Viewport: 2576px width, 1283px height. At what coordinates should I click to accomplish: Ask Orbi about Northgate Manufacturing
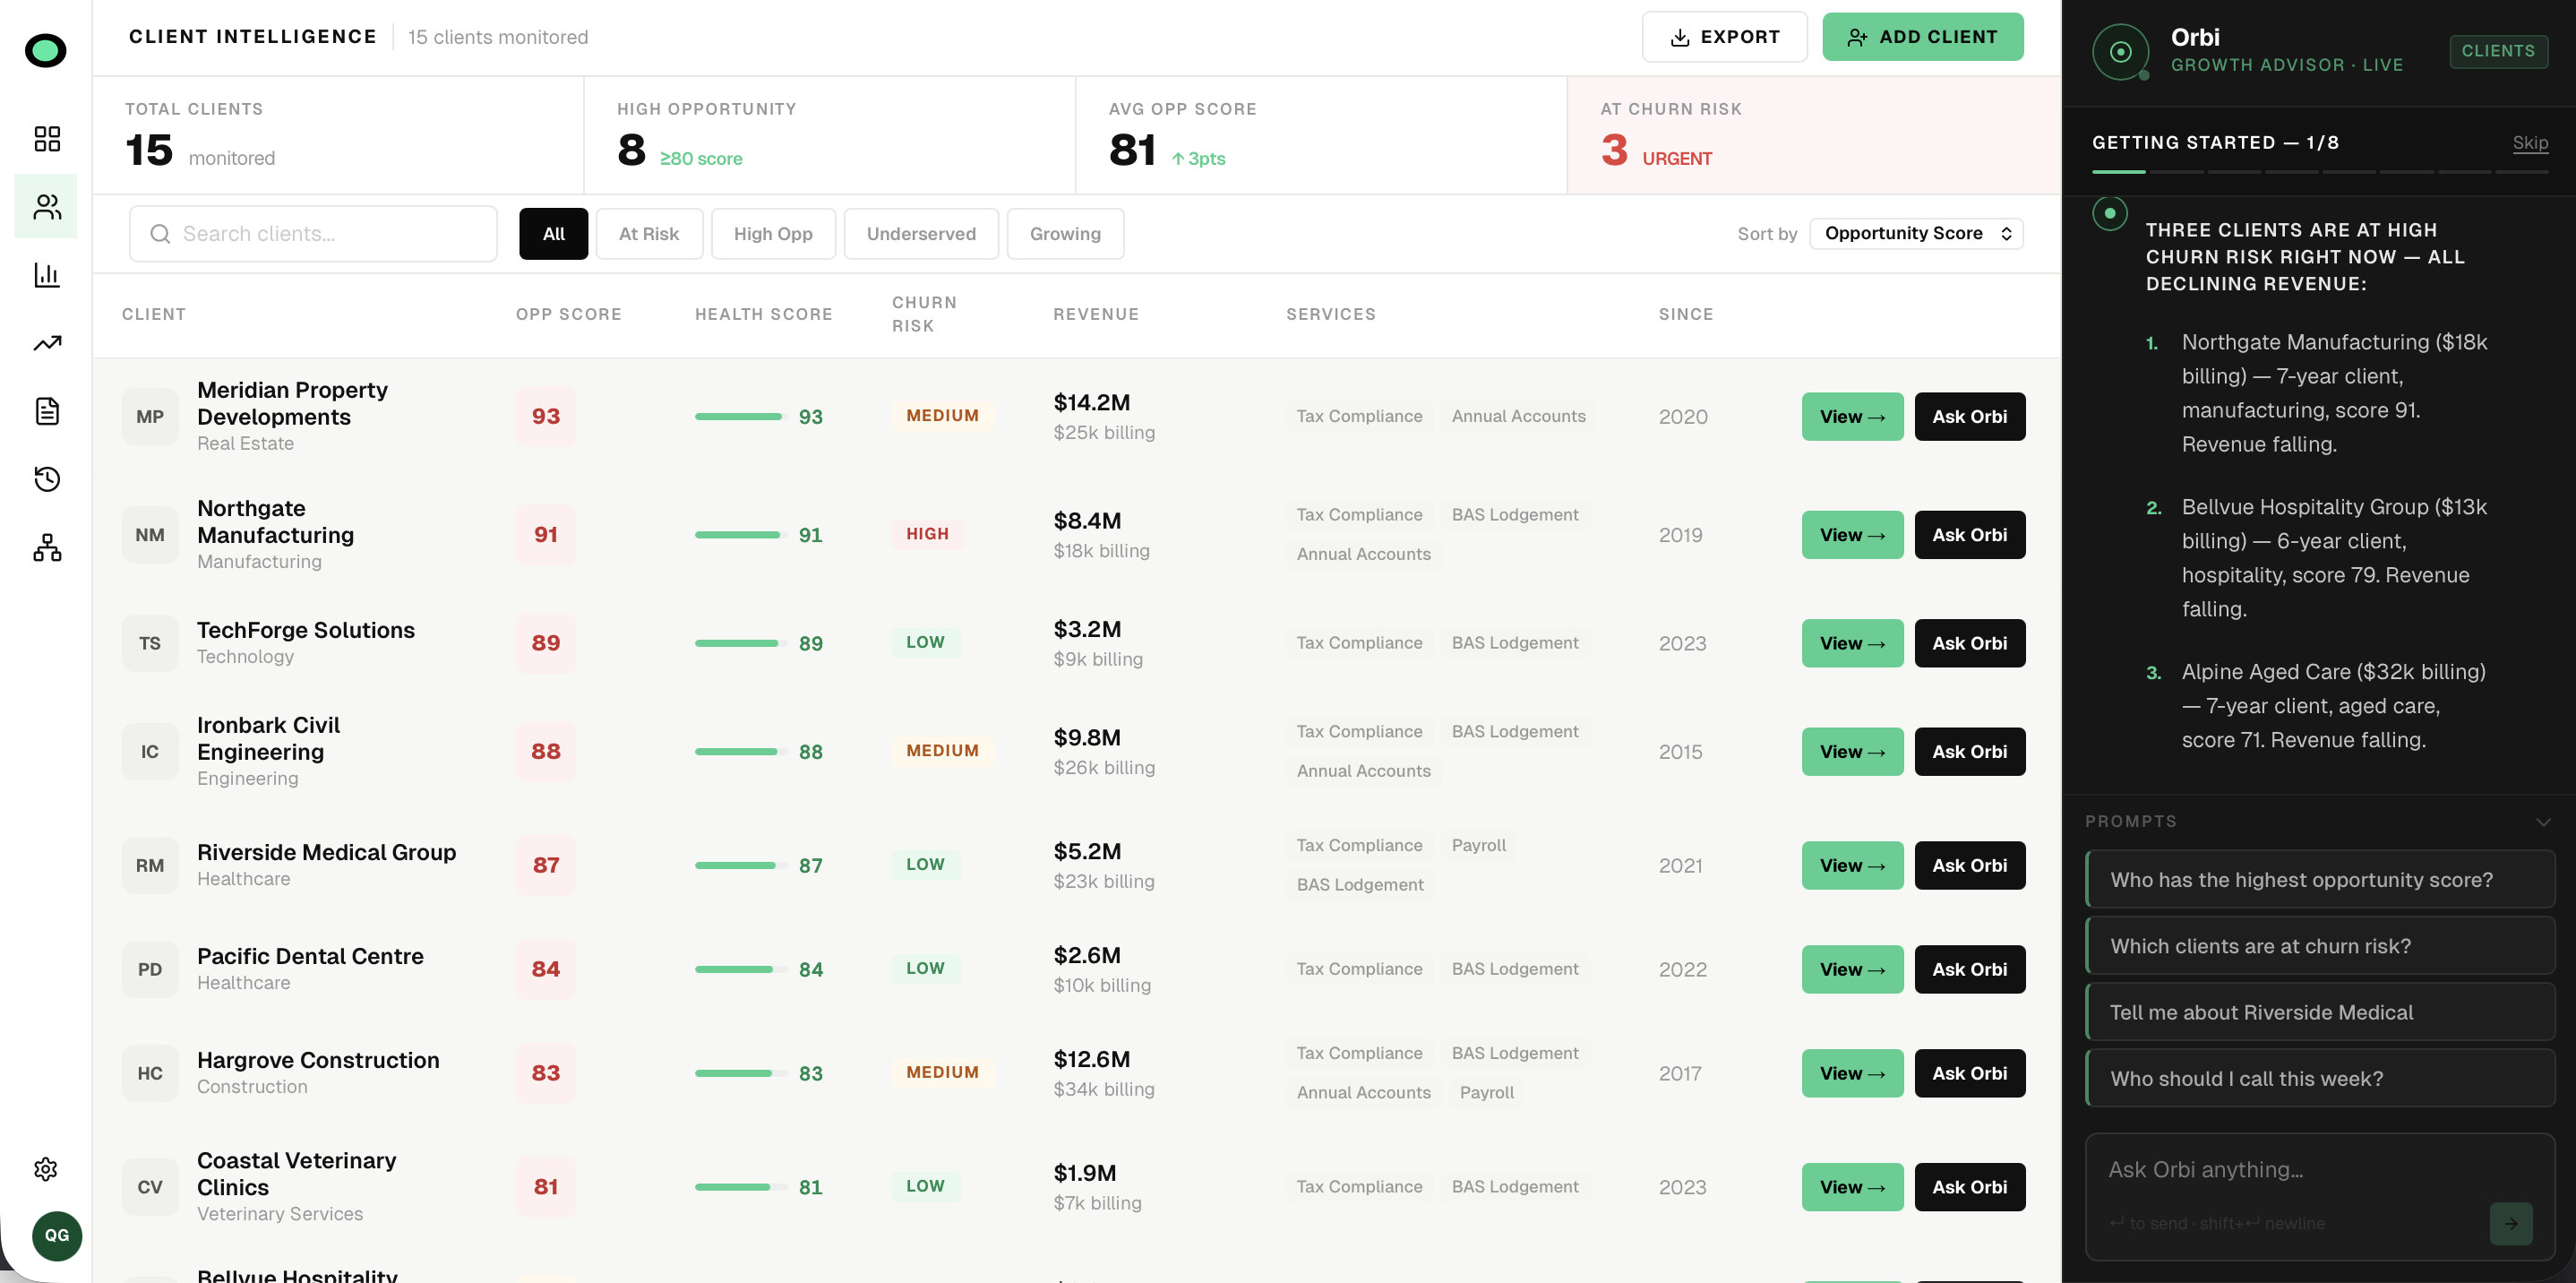coord(1969,535)
